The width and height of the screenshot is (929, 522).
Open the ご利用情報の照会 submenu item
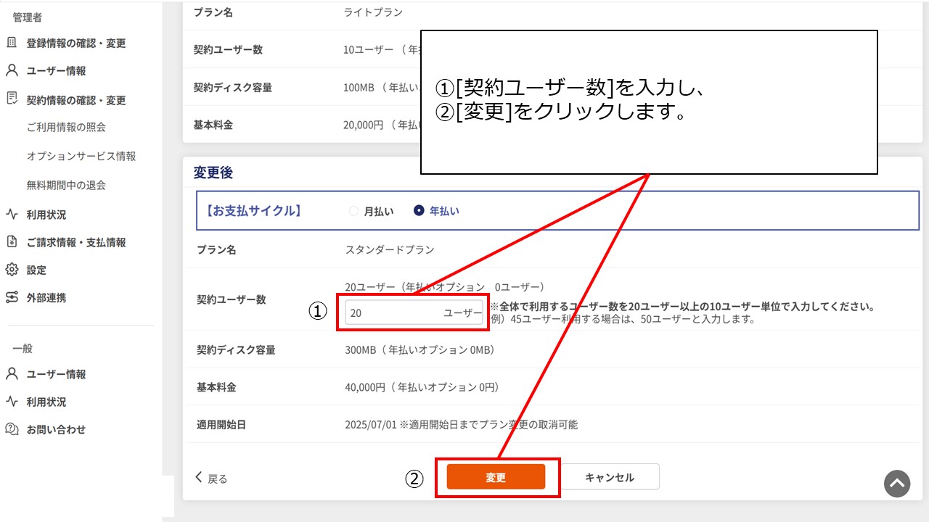click(66, 127)
